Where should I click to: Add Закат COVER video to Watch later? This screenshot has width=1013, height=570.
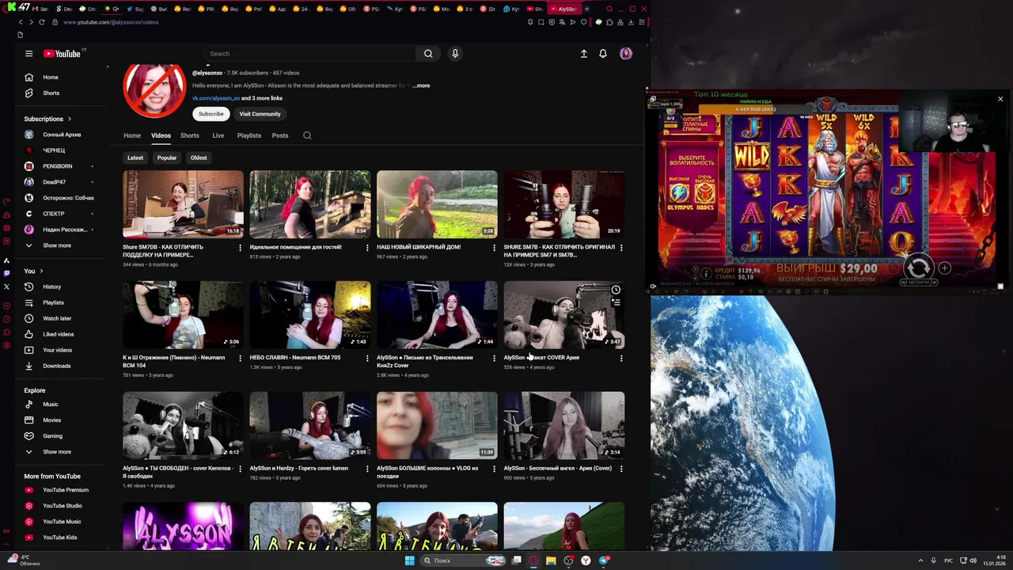coord(616,290)
